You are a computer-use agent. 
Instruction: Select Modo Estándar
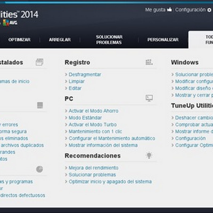pos(85,118)
